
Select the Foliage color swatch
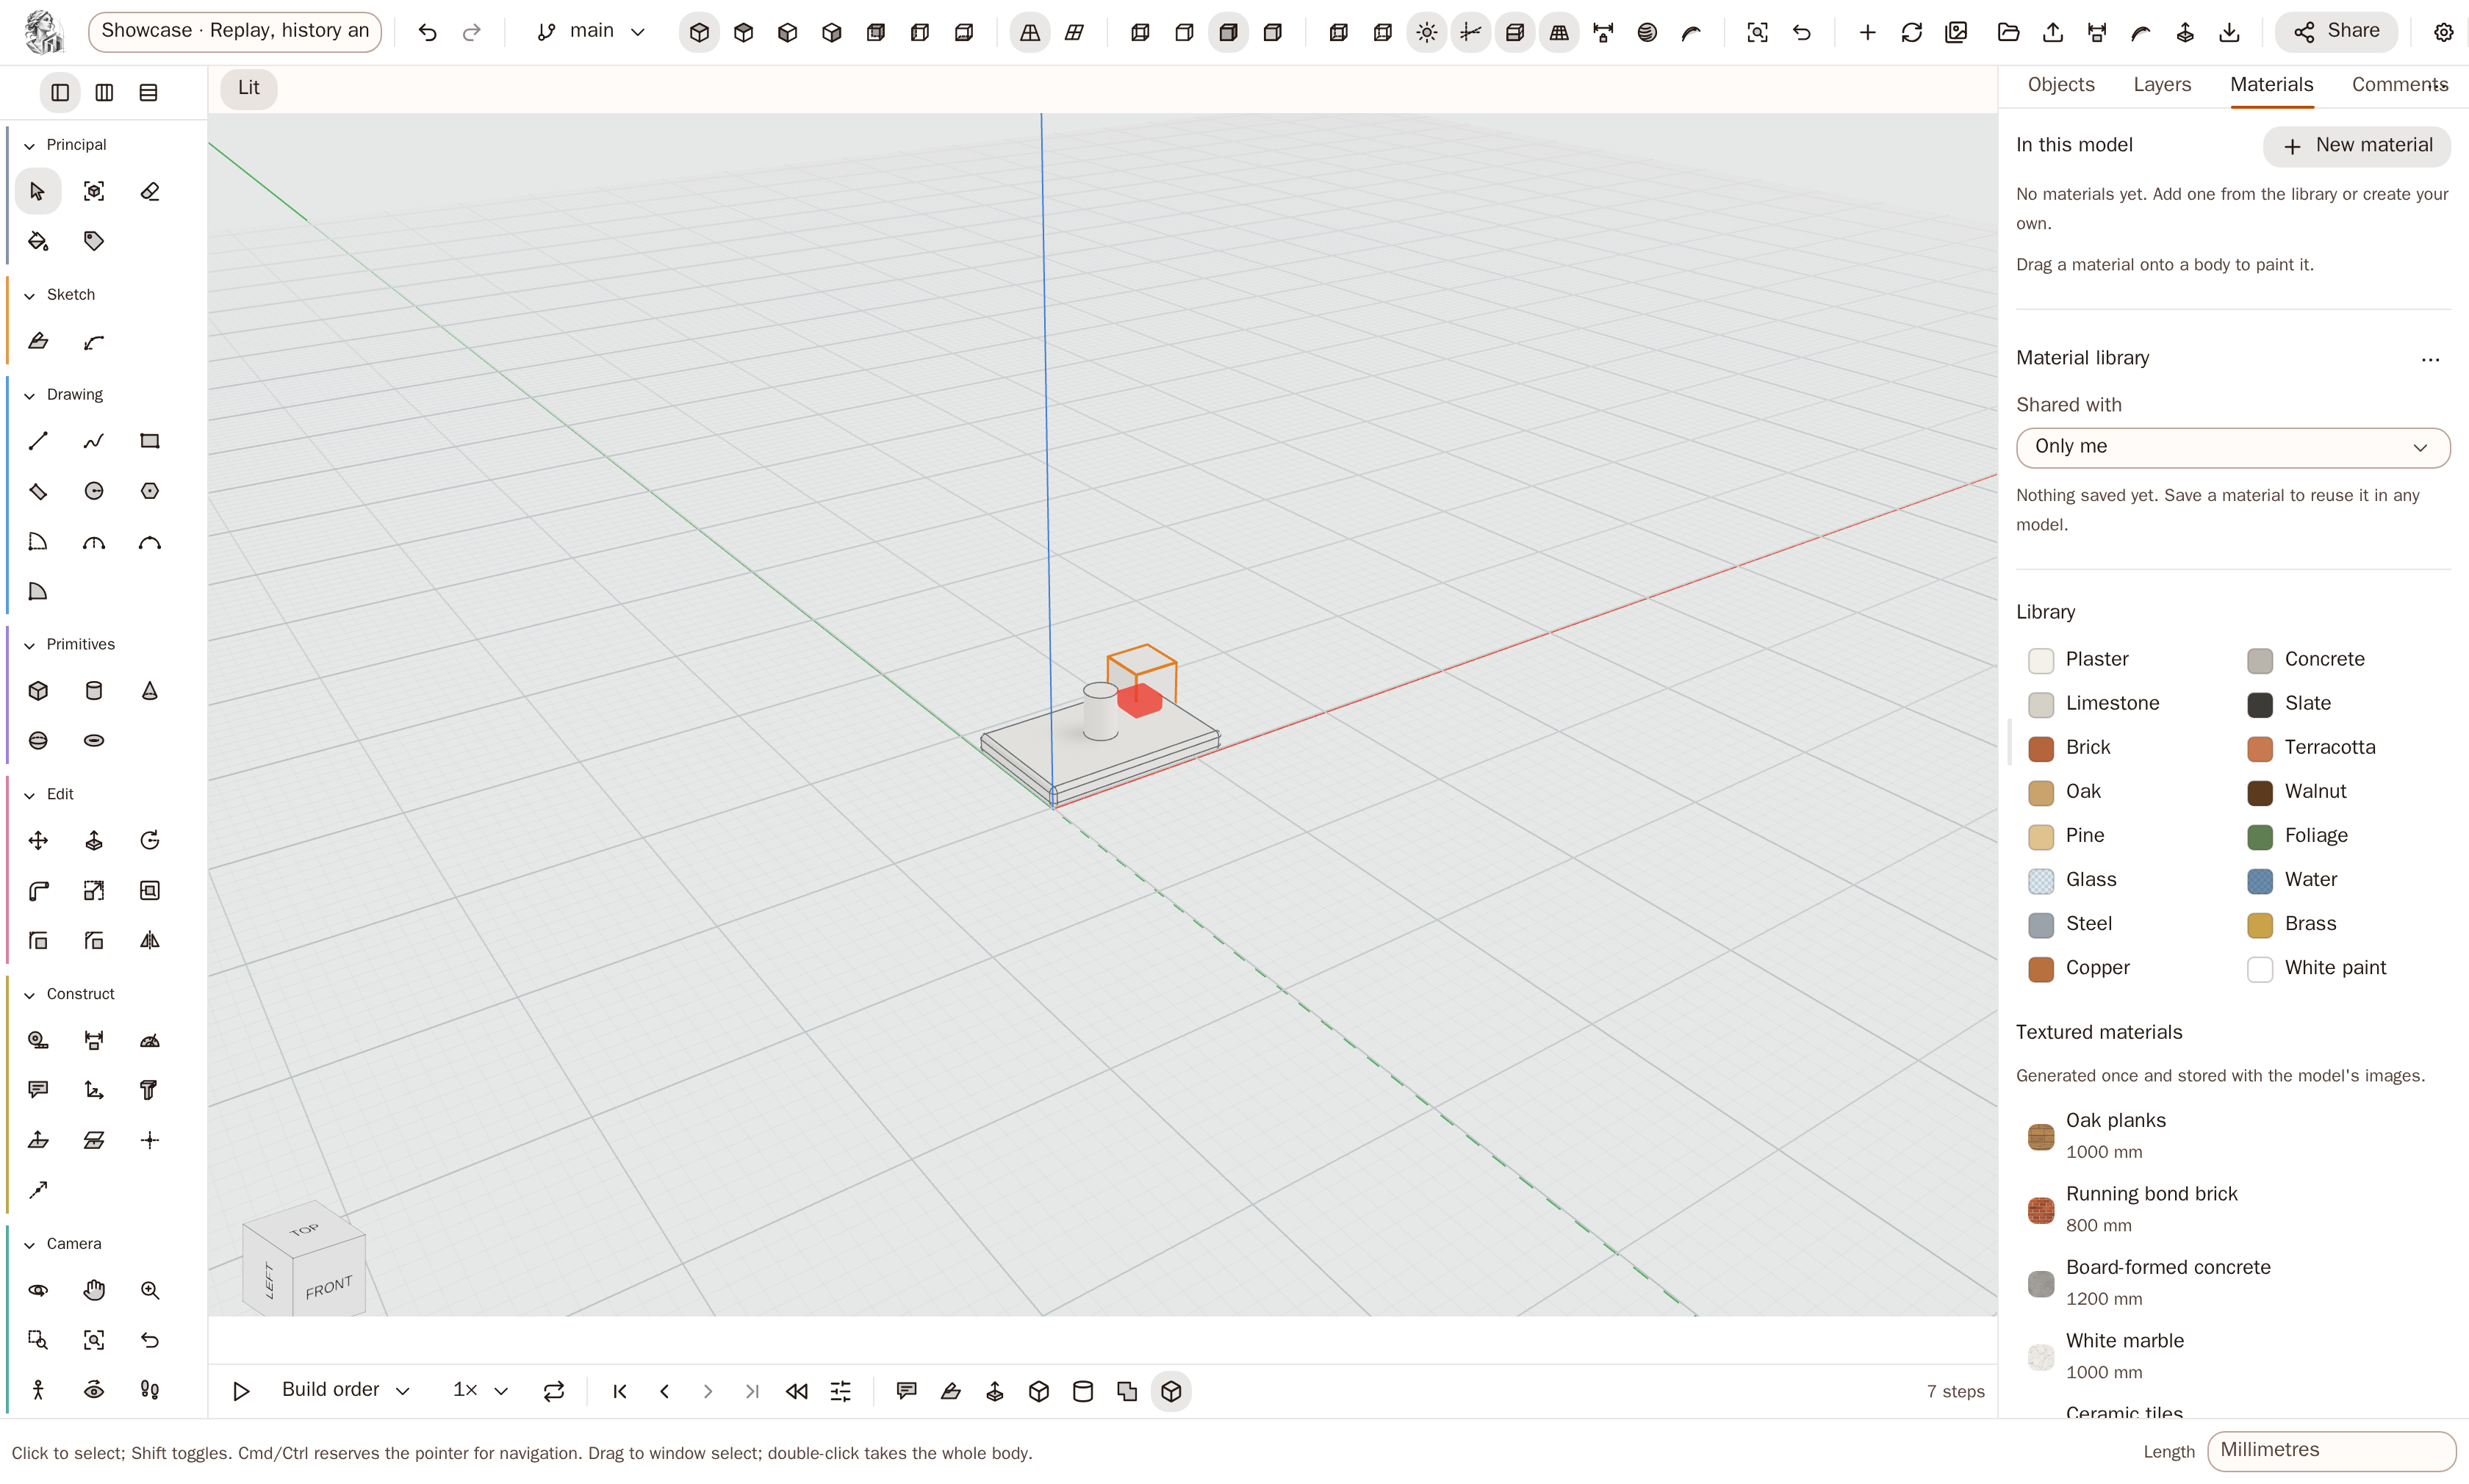pyautogui.click(x=2259, y=836)
